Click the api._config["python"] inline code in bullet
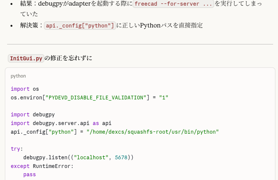The width and height of the screenshot is (278, 180). [x=80, y=26]
